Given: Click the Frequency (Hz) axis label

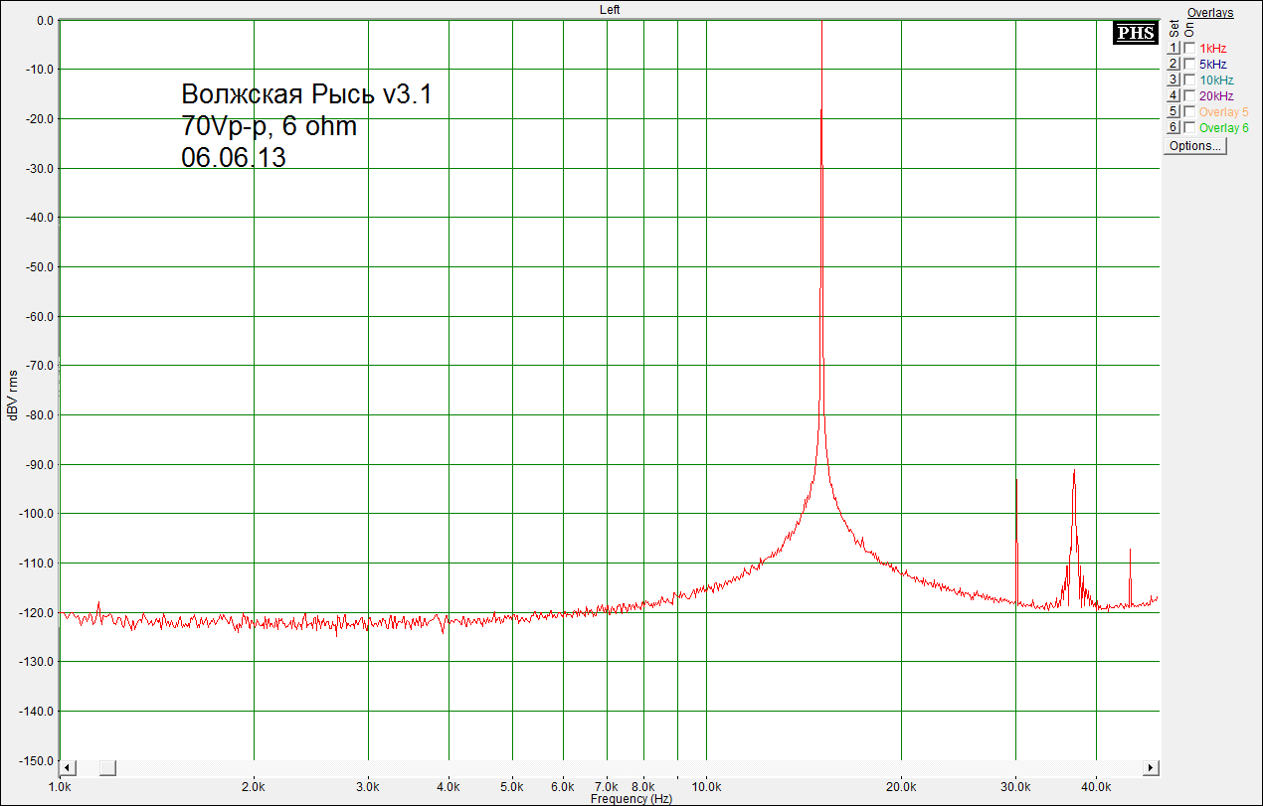Looking at the screenshot, I should click(x=631, y=799).
